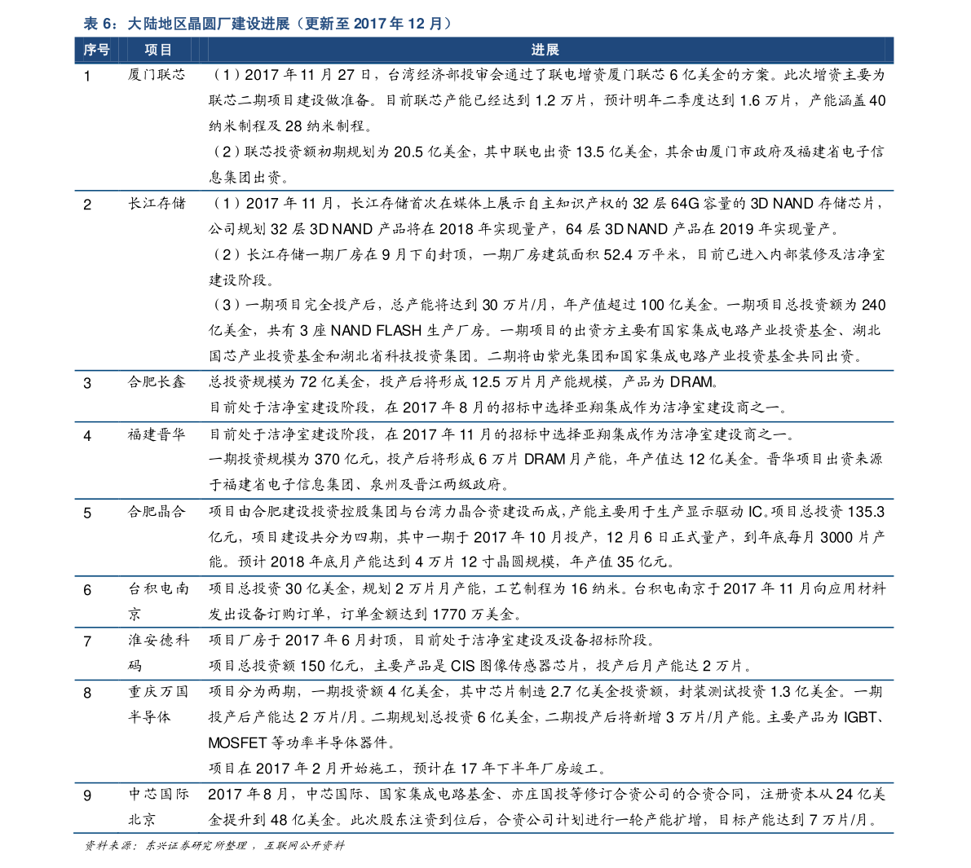Image resolution: width=971 pixels, height=868 pixels.
Task: Select the narrow row between the second and third dividers
Action: (484, 397)
